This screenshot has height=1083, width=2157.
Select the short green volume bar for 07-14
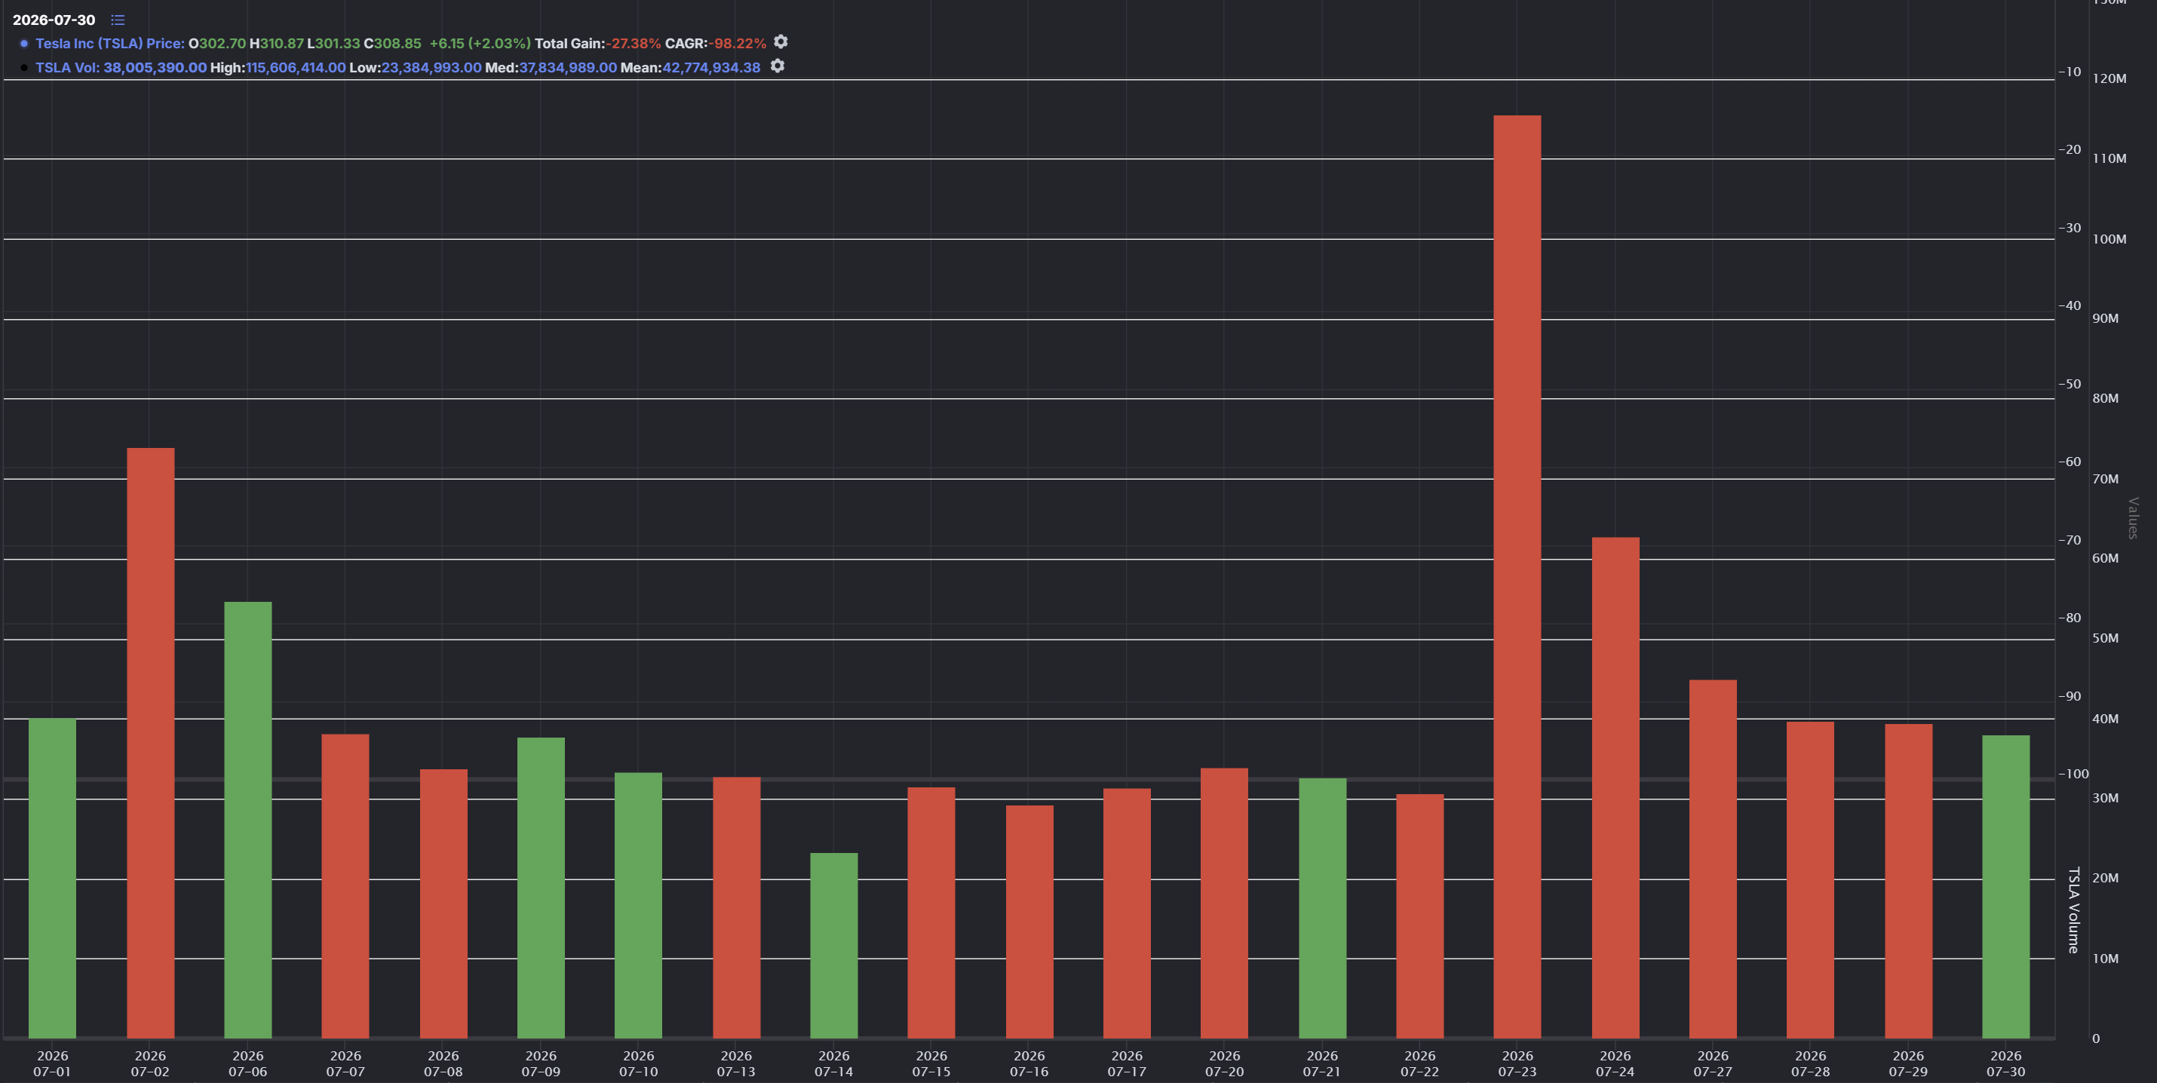tap(834, 946)
